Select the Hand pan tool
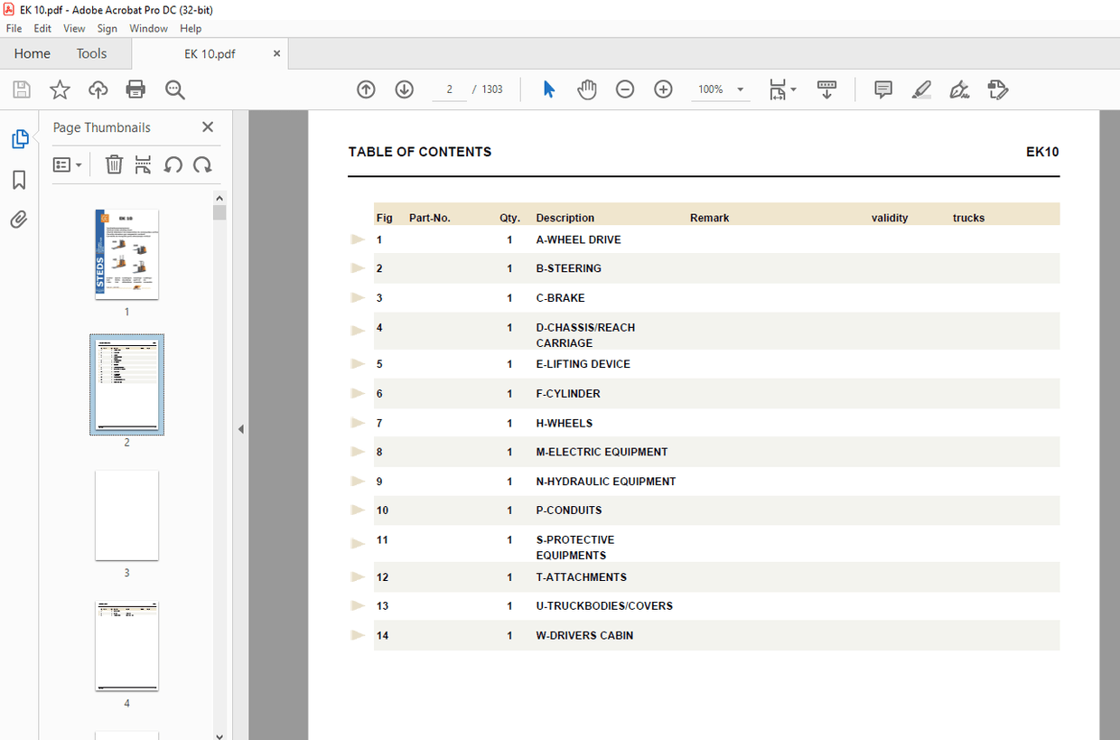 [587, 89]
